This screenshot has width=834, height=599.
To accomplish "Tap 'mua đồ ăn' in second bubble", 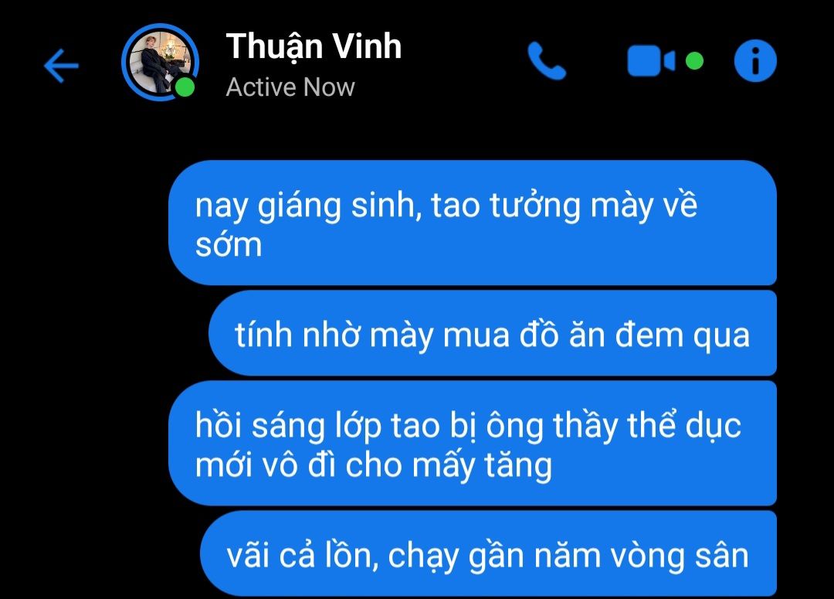I will pyautogui.click(x=524, y=336).
